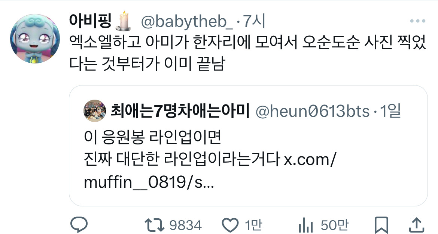Open the quoted author's small avatar
The height and width of the screenshot is (234, 438).
point(95,111)
